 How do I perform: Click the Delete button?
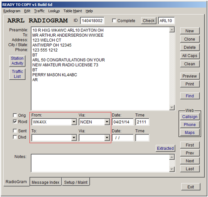(x=190, y=47)
